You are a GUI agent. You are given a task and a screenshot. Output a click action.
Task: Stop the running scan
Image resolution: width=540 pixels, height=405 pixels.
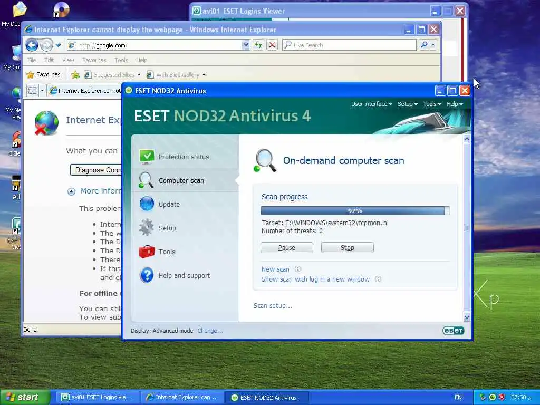(347, 248)
